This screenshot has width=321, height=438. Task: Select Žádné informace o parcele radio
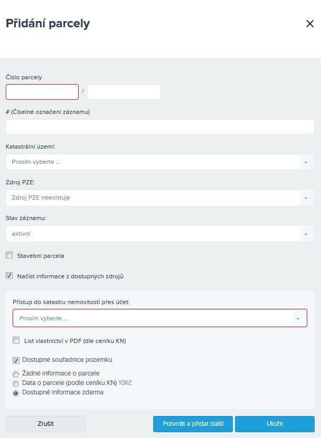16,374
